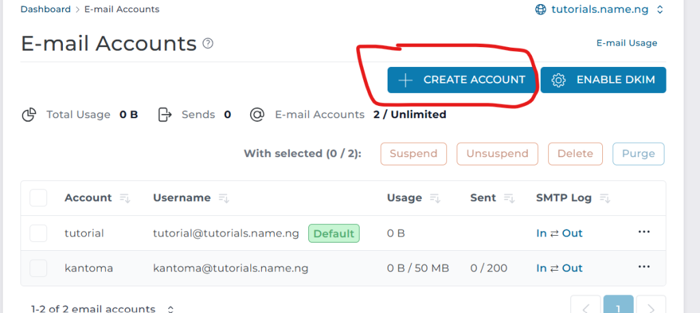
Task: Open three-dot menu for kantoma account
Action: (x=643, y=267)
